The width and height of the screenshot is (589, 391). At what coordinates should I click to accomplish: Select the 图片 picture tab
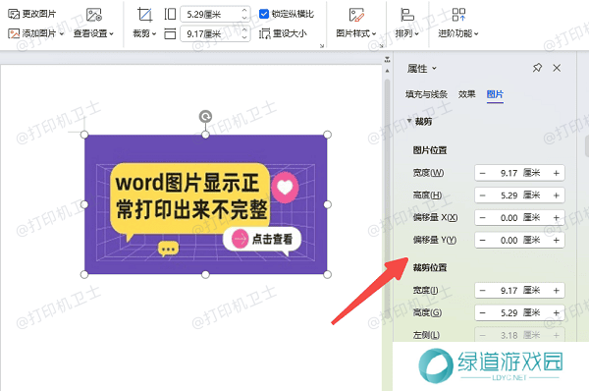[x=495, y=94]
